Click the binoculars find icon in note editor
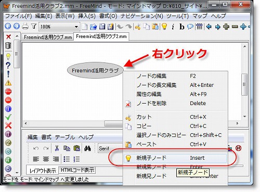Screen dimensions: 260x192 [x=87, y=148]
